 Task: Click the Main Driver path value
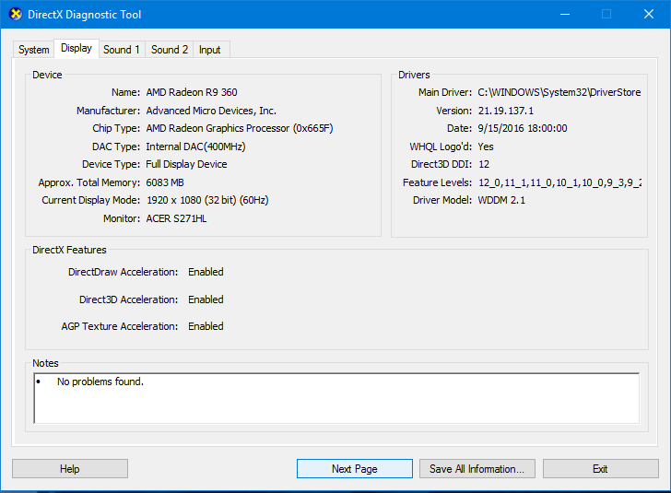(x=559, y=92)
